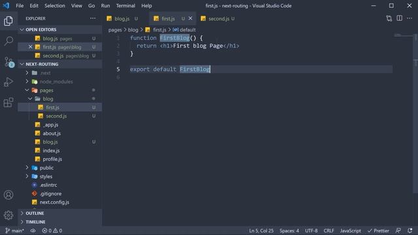The image size is (418, 235).
Task: Open about.js file in tree
Action: pos(59,133)
